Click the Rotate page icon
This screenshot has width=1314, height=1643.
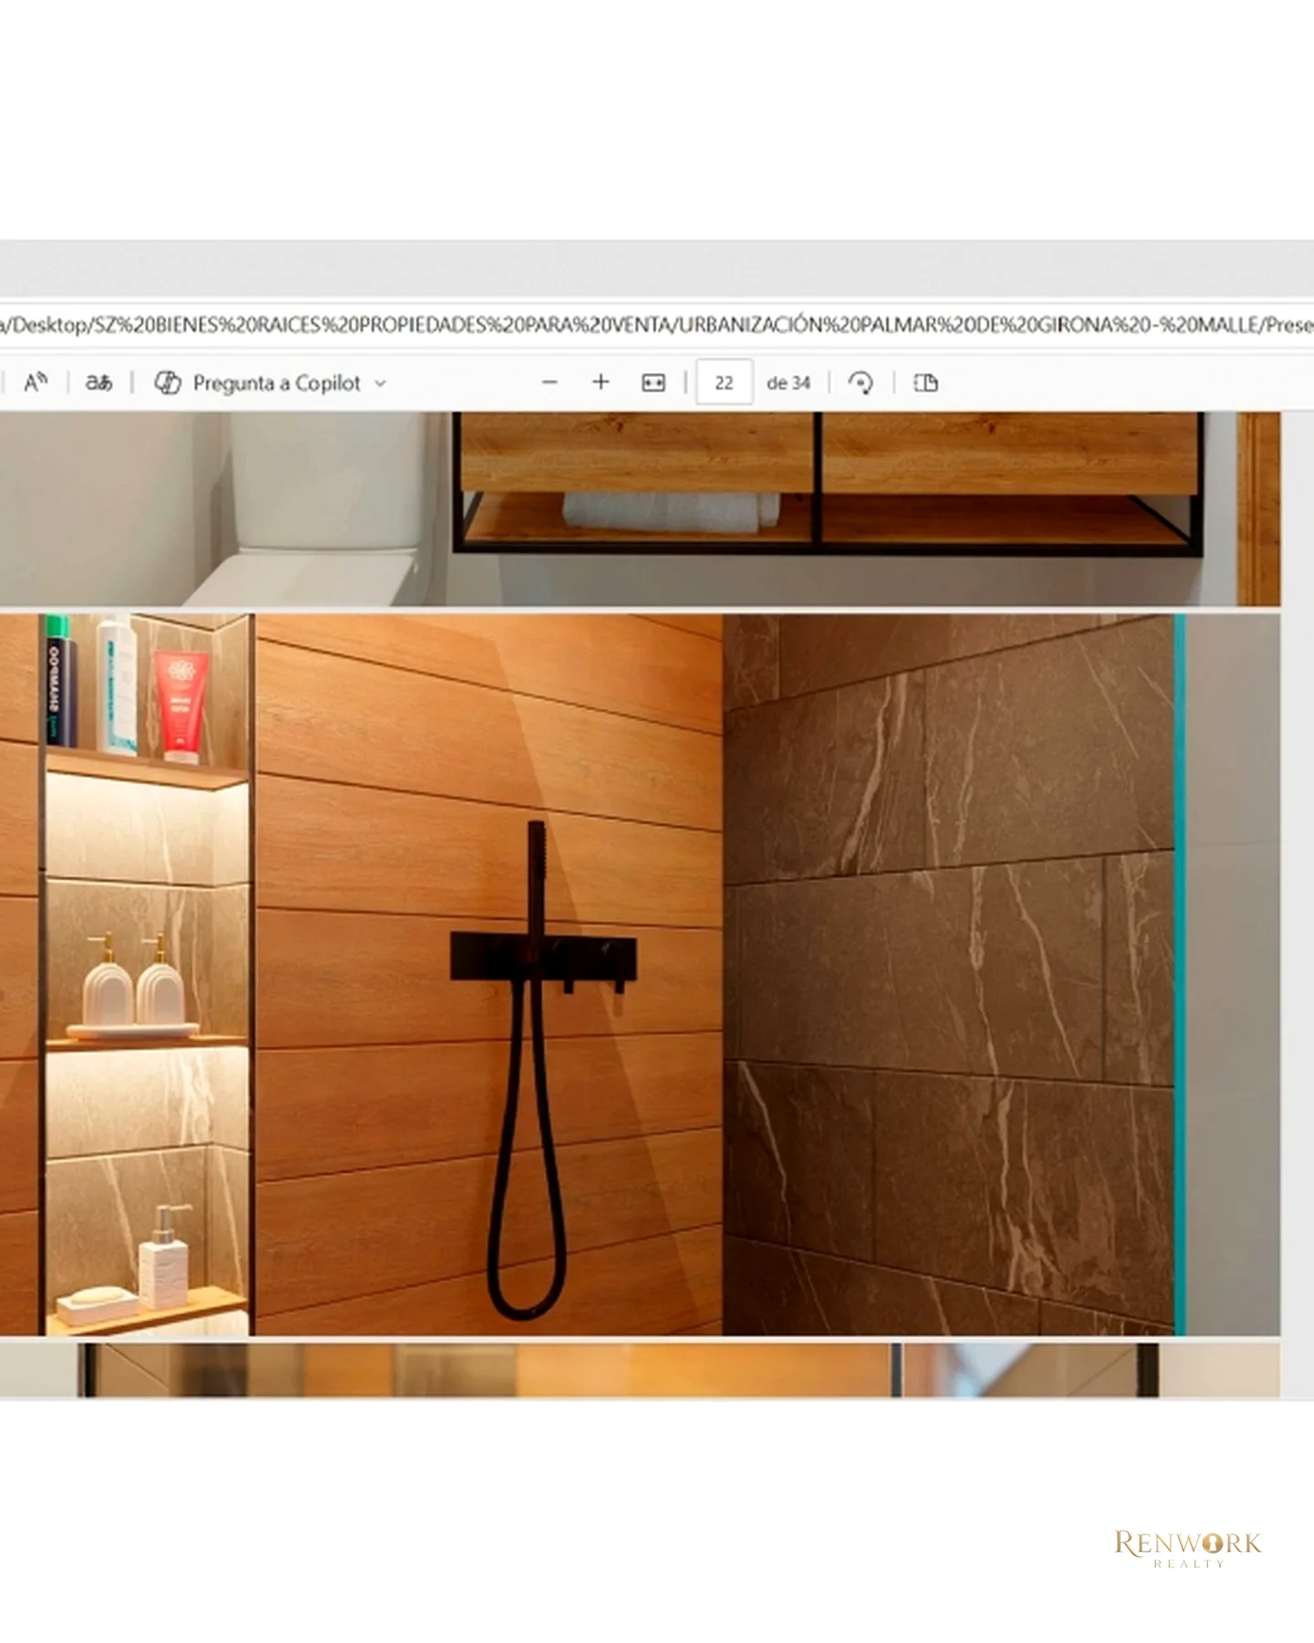point(860,382)
